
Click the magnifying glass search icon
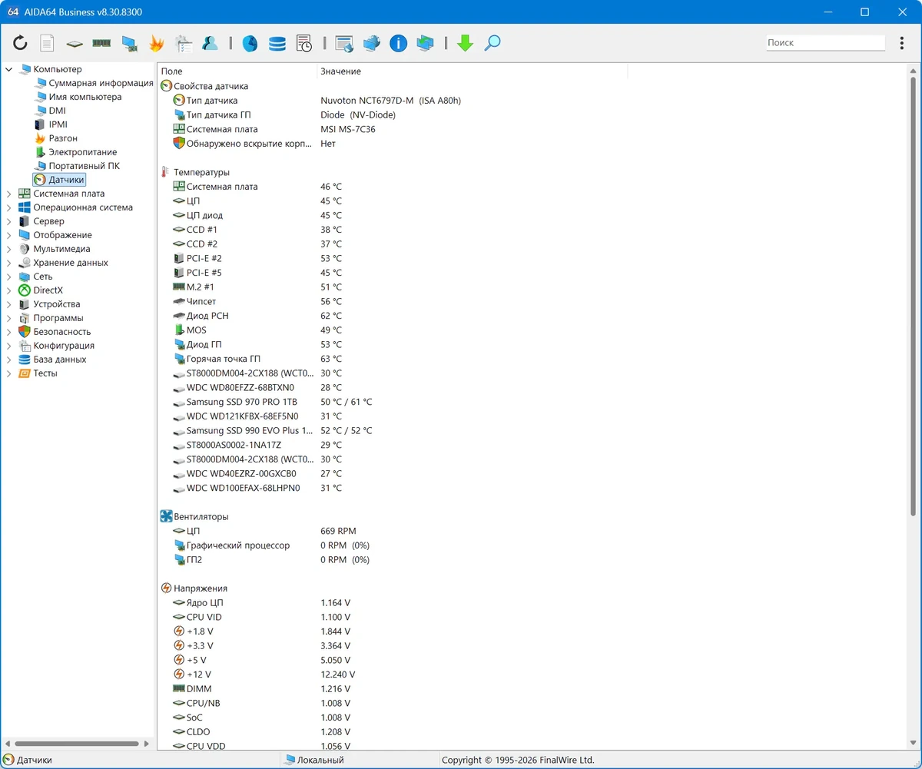tap(493, 43)
